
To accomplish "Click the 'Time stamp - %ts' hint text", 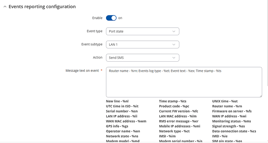I will pyautogui.click(x=172, y=101).
